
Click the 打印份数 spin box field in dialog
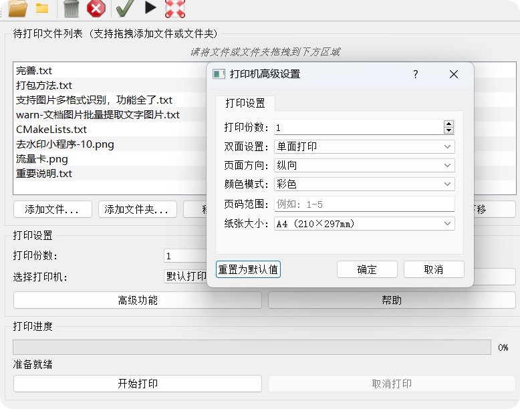(359, 128)
